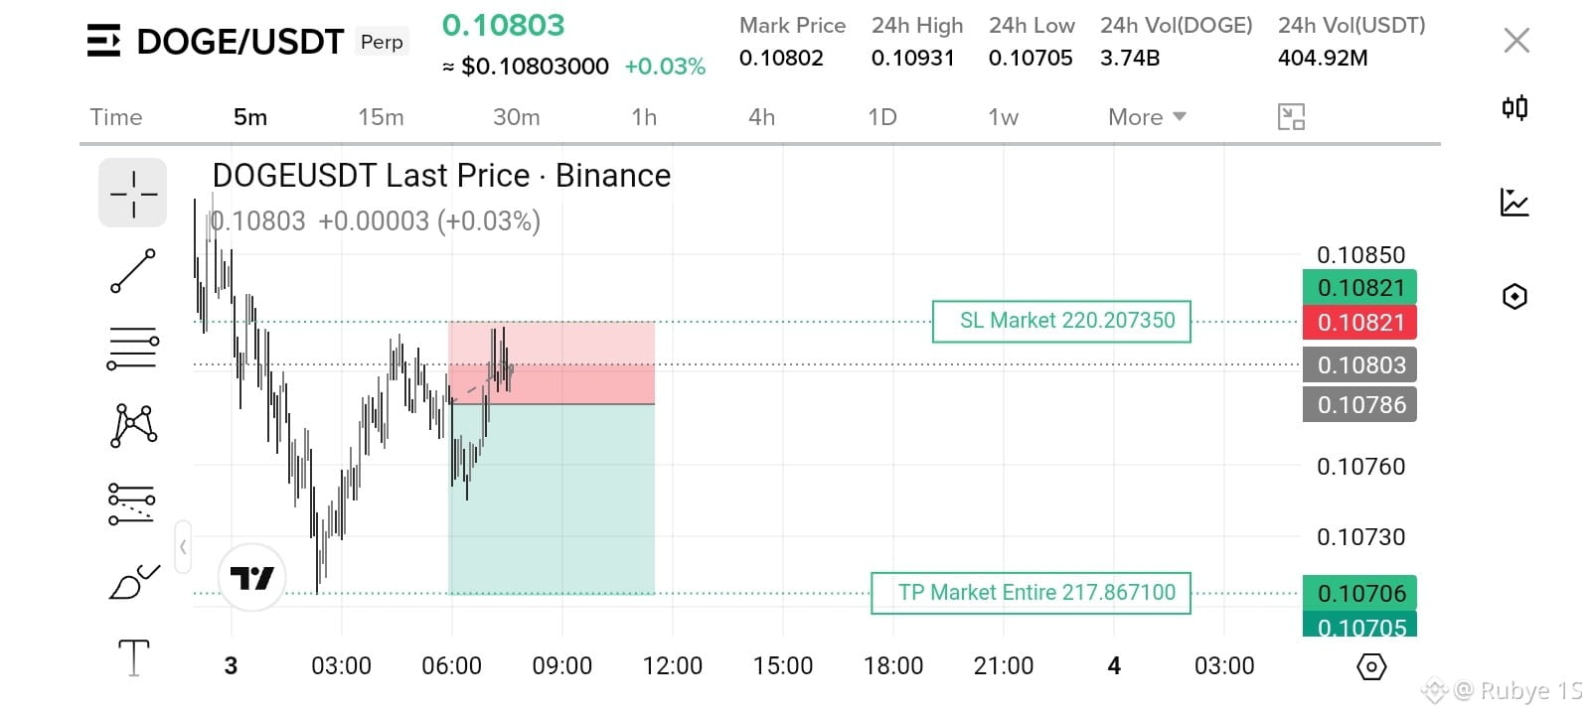
Task: Choose the XABCD pattern tool
Action: [133, 426]
